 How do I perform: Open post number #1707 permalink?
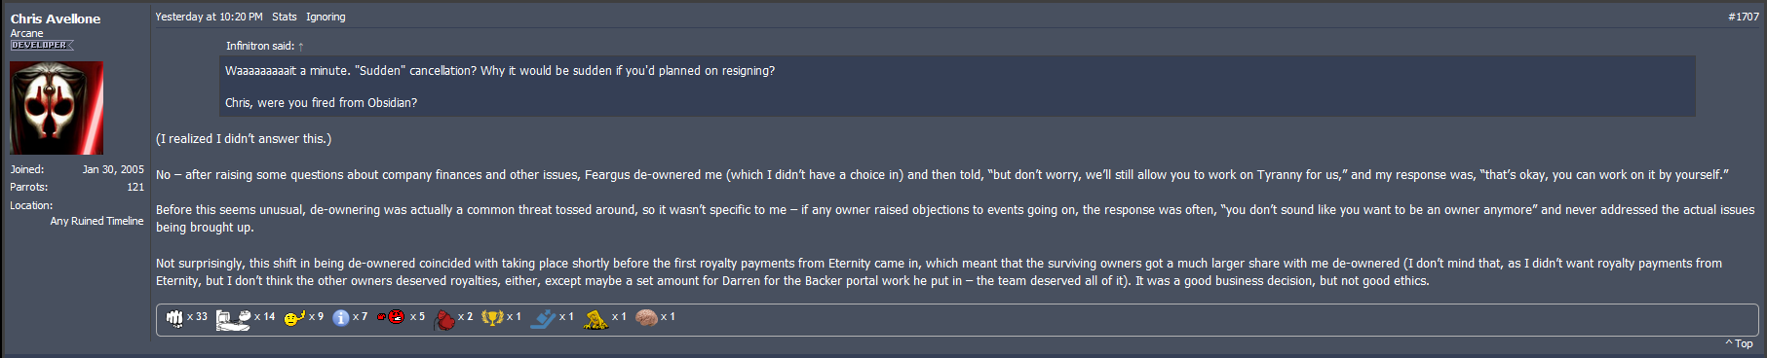click(x=1744, y=17)
